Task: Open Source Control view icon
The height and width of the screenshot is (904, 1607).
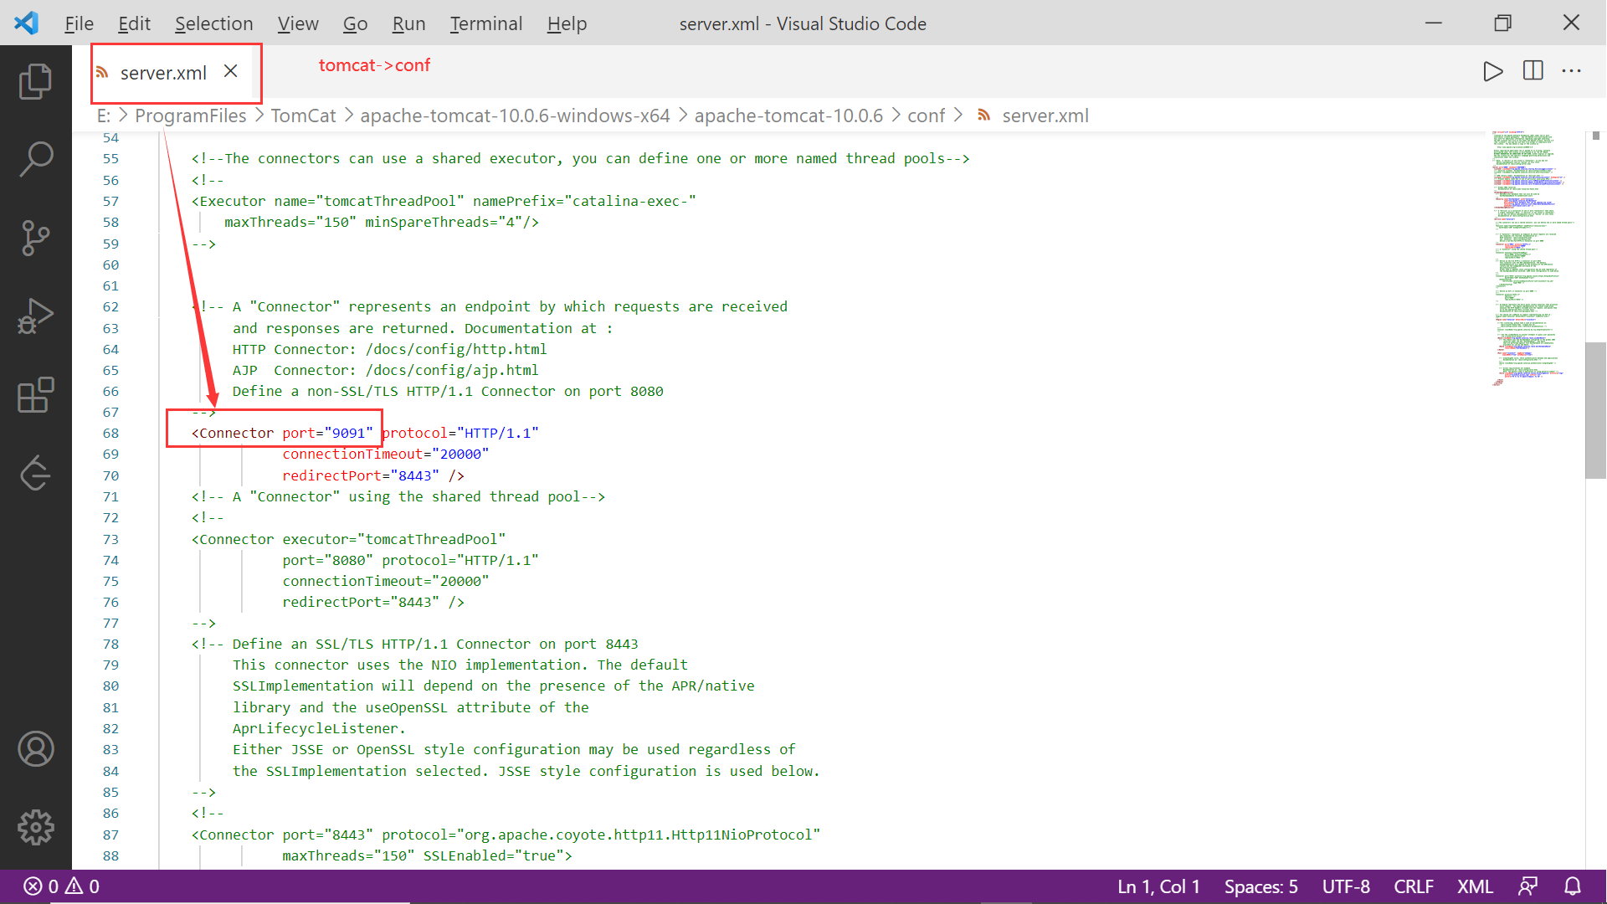Action: click(35, 238)
